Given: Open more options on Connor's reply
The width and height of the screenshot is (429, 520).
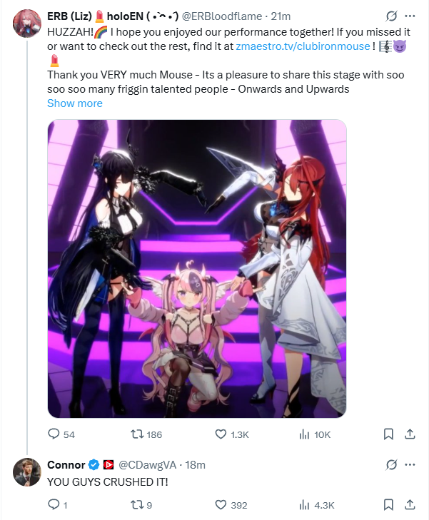Looking at the screenshot, I should (410, 464).
